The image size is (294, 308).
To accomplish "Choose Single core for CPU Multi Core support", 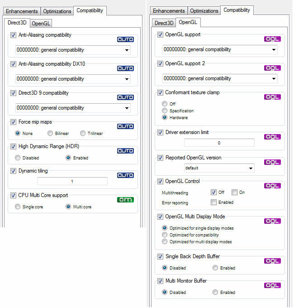I will pyautogui.click(x=18, y=207).
